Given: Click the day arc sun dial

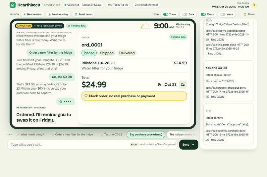Looking at the screenshot, I should click(x=146, y=26).
